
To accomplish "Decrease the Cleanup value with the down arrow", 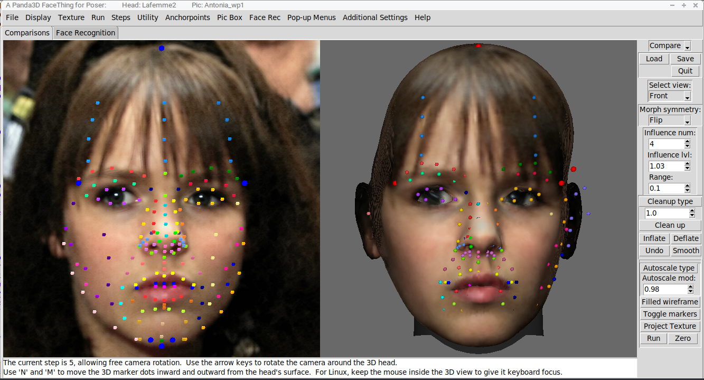I will click(692, 216).
